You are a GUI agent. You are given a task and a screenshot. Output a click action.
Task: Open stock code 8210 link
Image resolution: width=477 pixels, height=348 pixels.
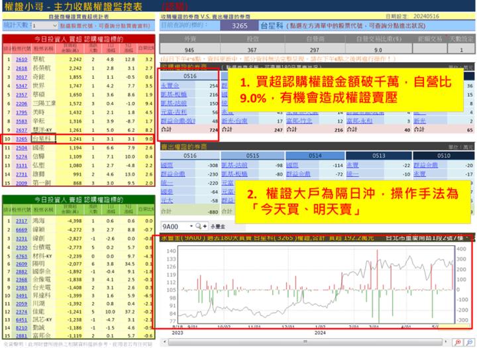click(22, 327)
